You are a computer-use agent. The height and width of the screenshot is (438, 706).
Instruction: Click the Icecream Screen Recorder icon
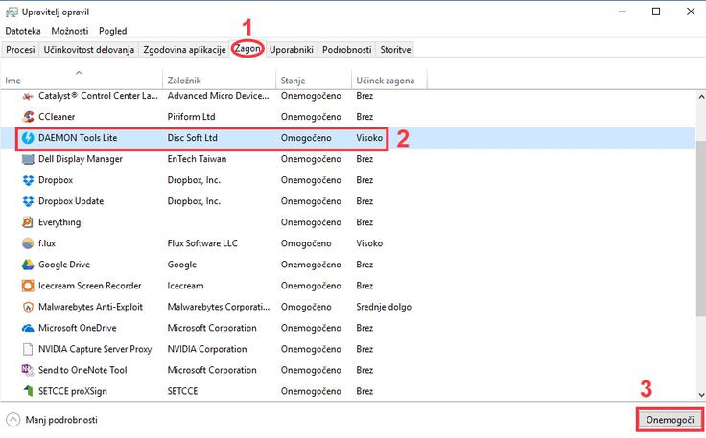point(28,286)
